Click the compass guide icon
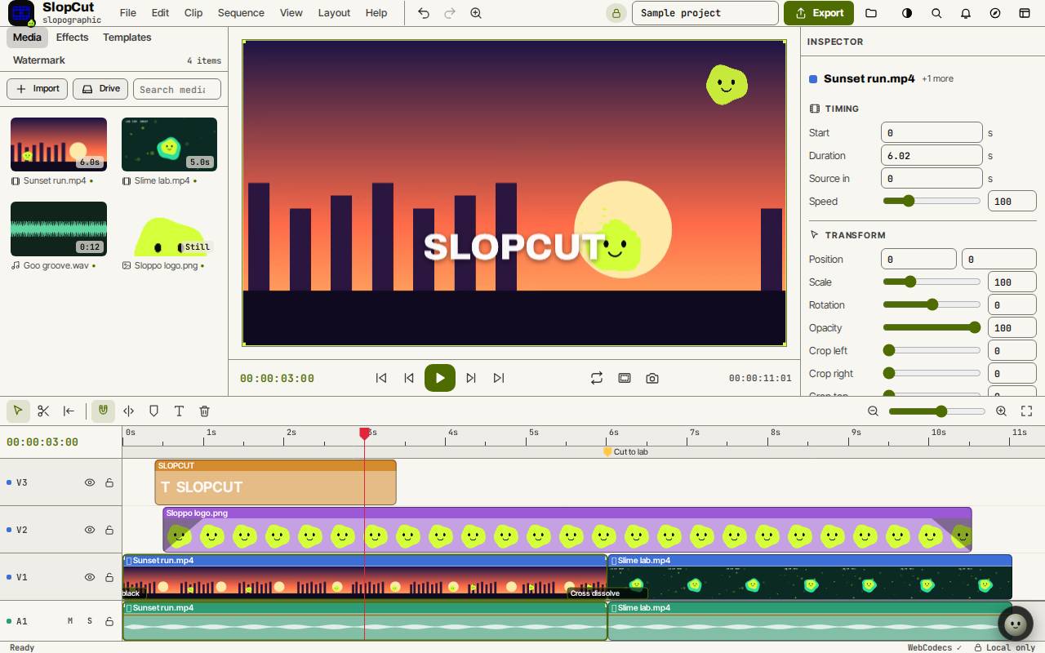The width and height of the screenshot is (1045, 653). click(995, 13)
